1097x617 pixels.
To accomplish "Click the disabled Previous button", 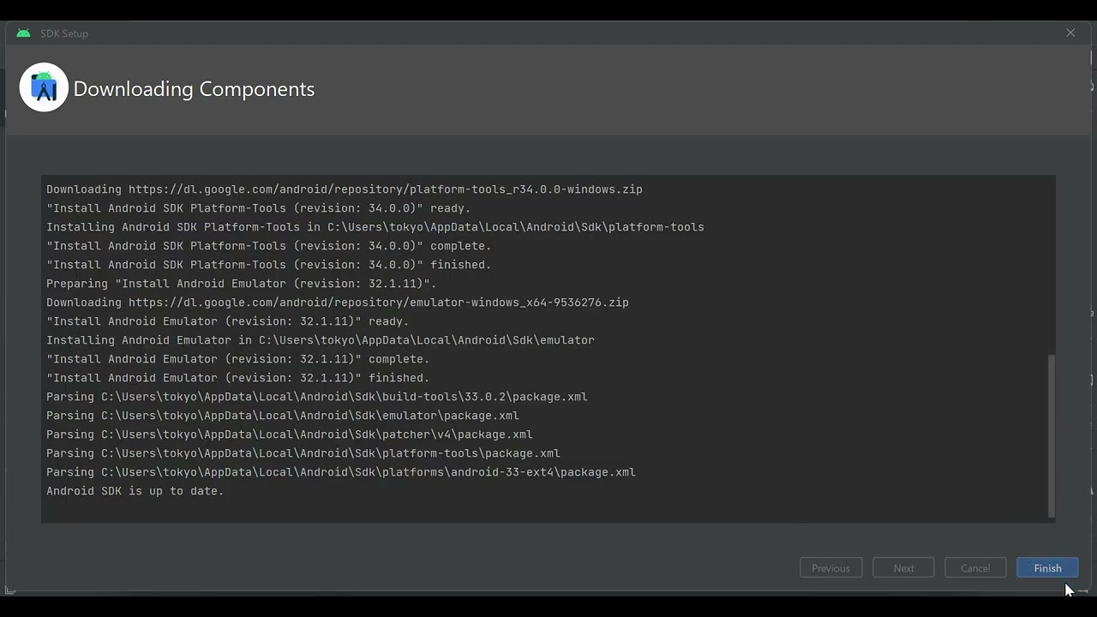I will [x=830, y=568].
